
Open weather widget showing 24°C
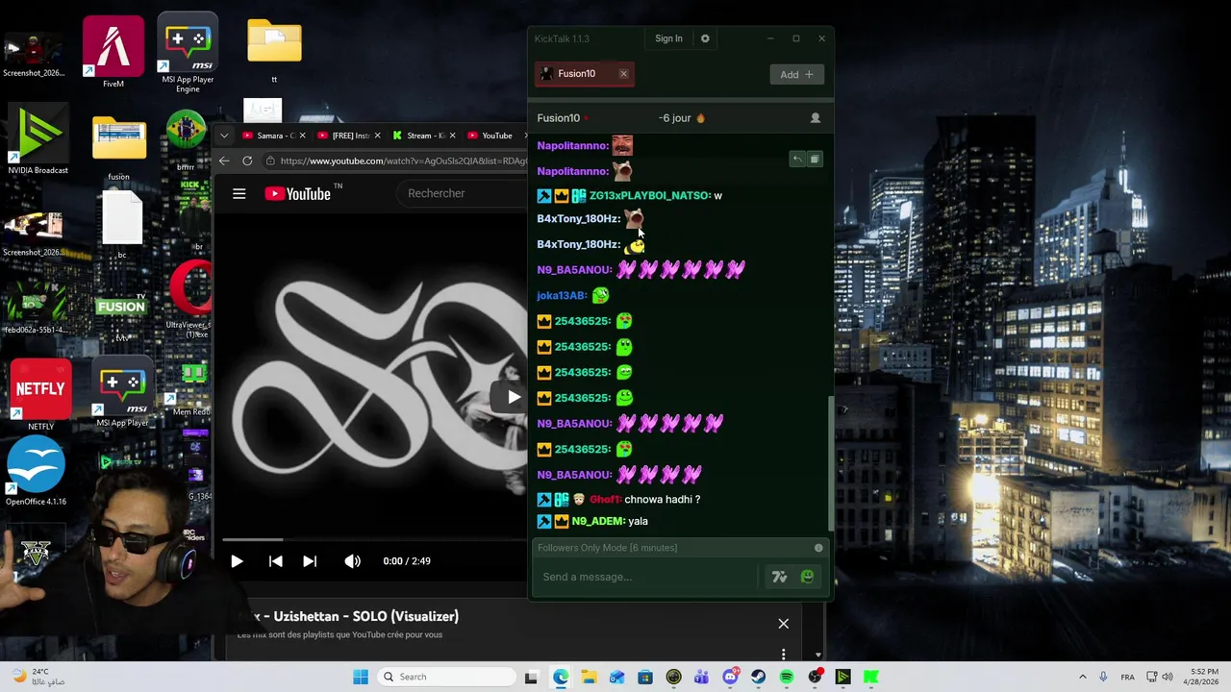(39, 677)
